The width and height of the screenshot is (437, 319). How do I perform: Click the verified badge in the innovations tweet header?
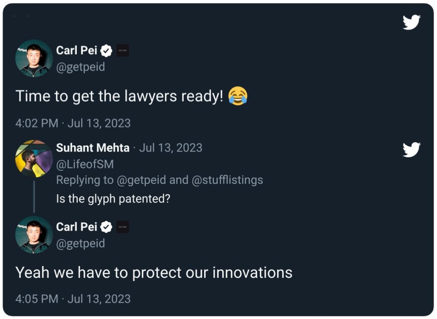[106, 227]
